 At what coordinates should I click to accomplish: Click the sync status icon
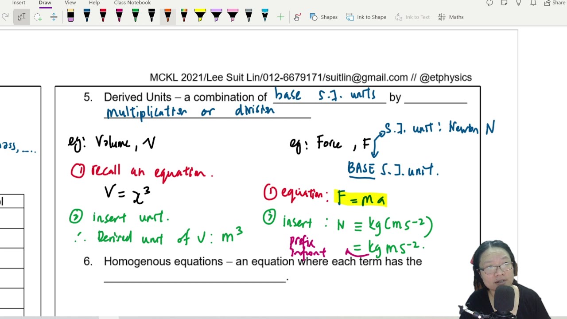(x=489, y=3)
